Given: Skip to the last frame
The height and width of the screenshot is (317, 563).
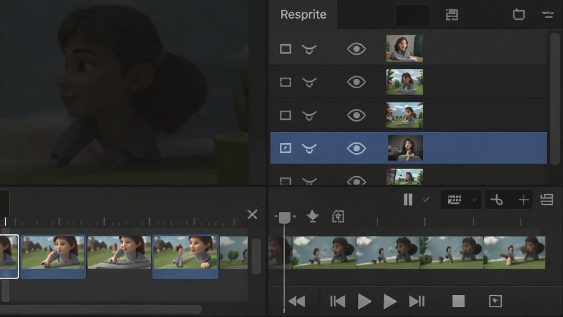Looking at the screenshot, I should pos(417,301).
